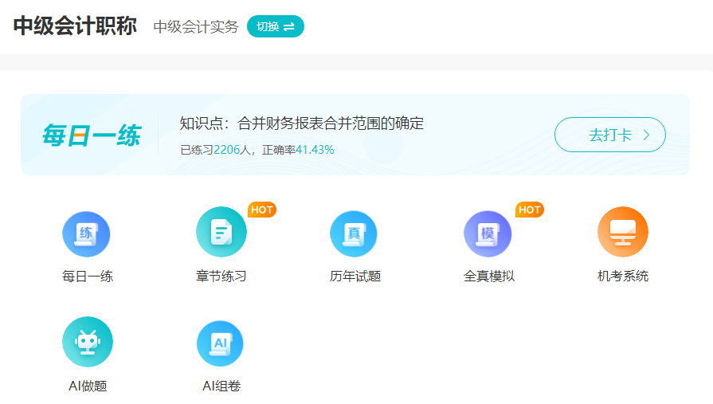
Task: Click the AI做题 label text
Action: pos(88,386)
